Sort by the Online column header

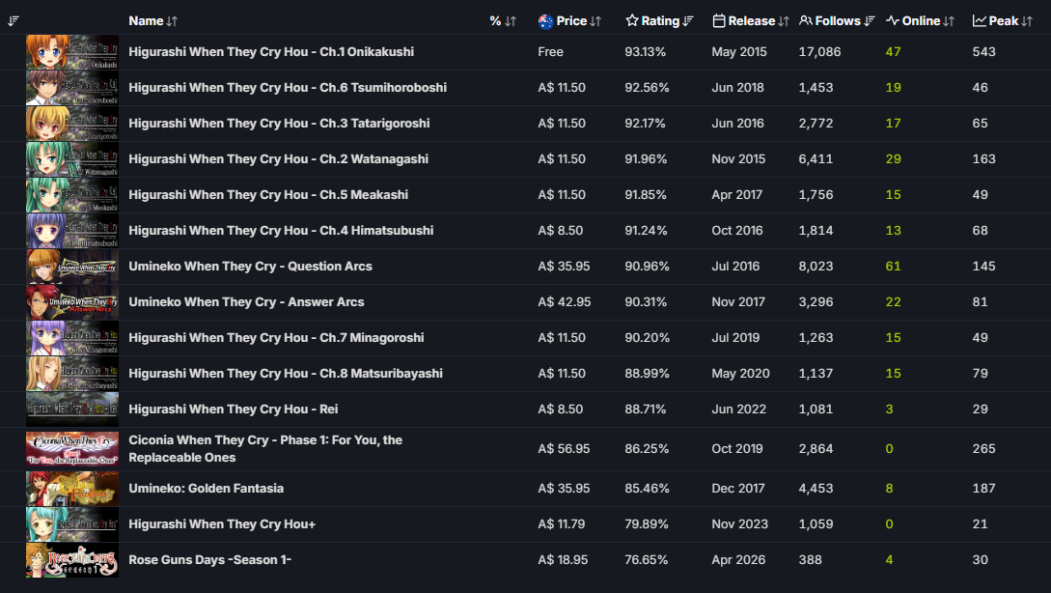(921, 21)
